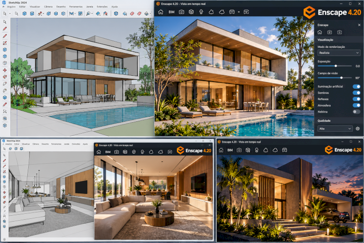Viewport: 364px width, 243px height.
Task: Click the Visualização section header
Action: tap(325, 40)
